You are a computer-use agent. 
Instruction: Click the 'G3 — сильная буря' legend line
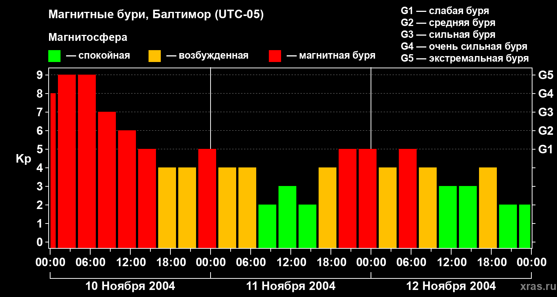click(x=448, y=35)
